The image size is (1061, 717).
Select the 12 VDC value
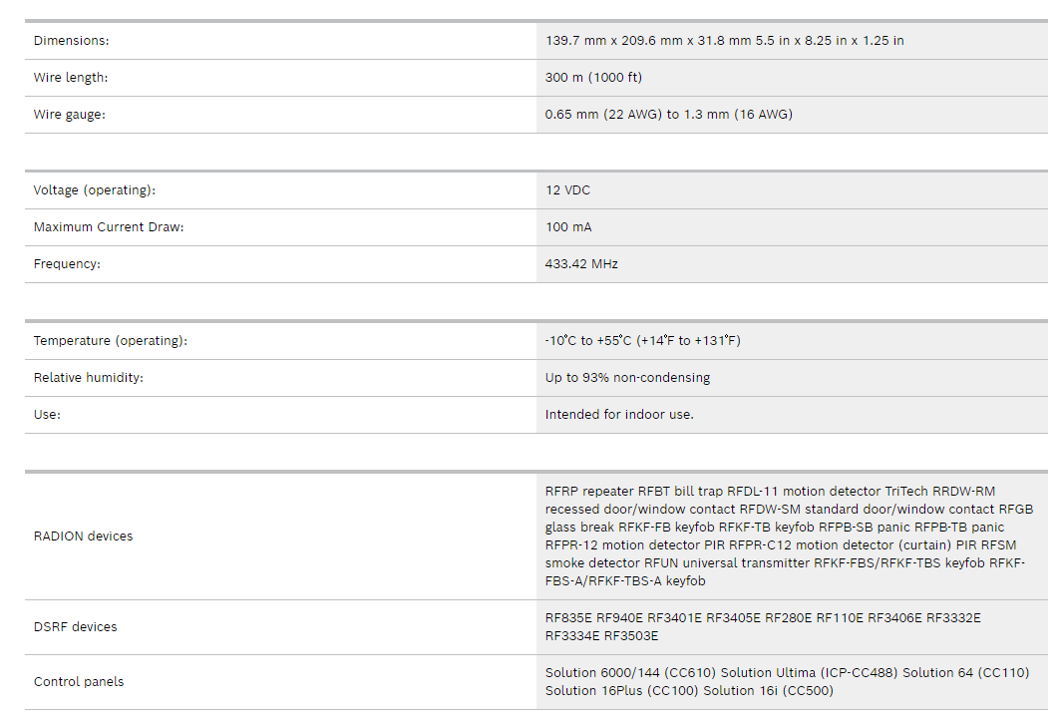567,190
